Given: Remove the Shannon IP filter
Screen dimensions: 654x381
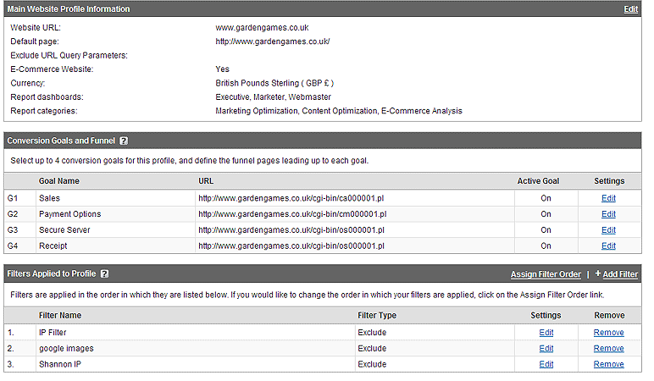Looking at the screenshot, I should [x=608, y=364].
